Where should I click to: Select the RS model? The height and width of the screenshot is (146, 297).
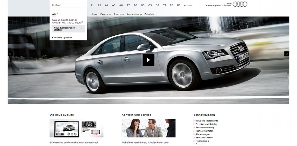(x=179, y=5)
